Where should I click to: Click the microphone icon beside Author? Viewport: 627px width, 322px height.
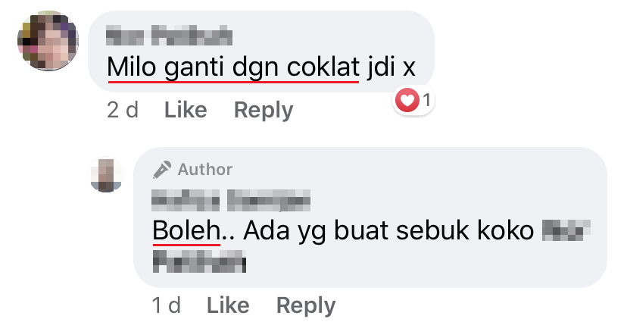coord(162,170)
